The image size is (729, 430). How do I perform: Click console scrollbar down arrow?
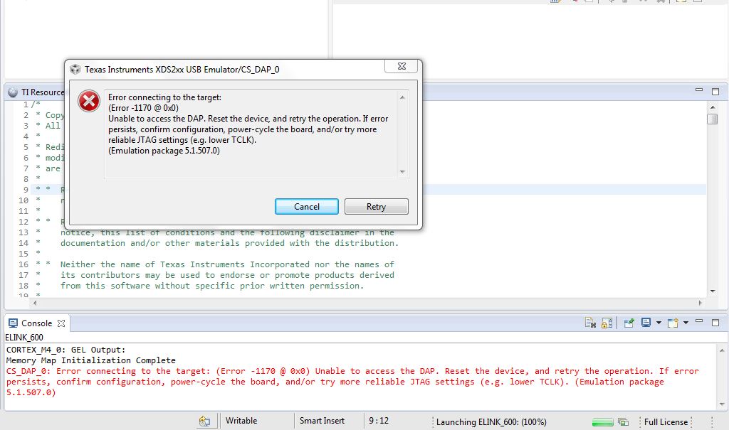tap(722, 404)
